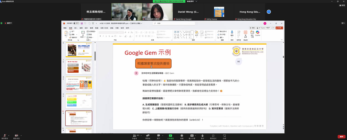The width and height of the screenshot is (347, 140).
Task: Open the Designer (設計工具) tool
Action: 252,33
